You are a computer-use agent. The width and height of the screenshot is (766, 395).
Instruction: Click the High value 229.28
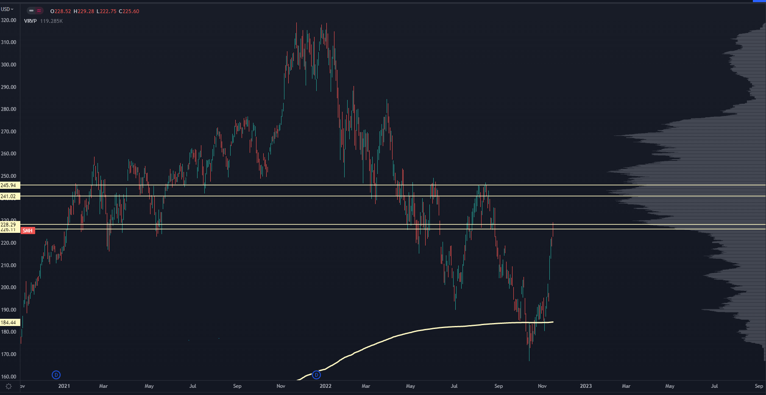click(x=86, y=11)
